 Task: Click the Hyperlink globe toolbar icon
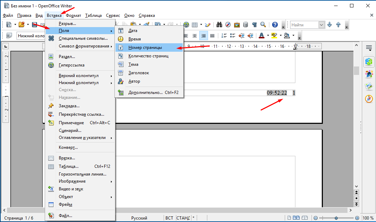click(x=186, y=25)
